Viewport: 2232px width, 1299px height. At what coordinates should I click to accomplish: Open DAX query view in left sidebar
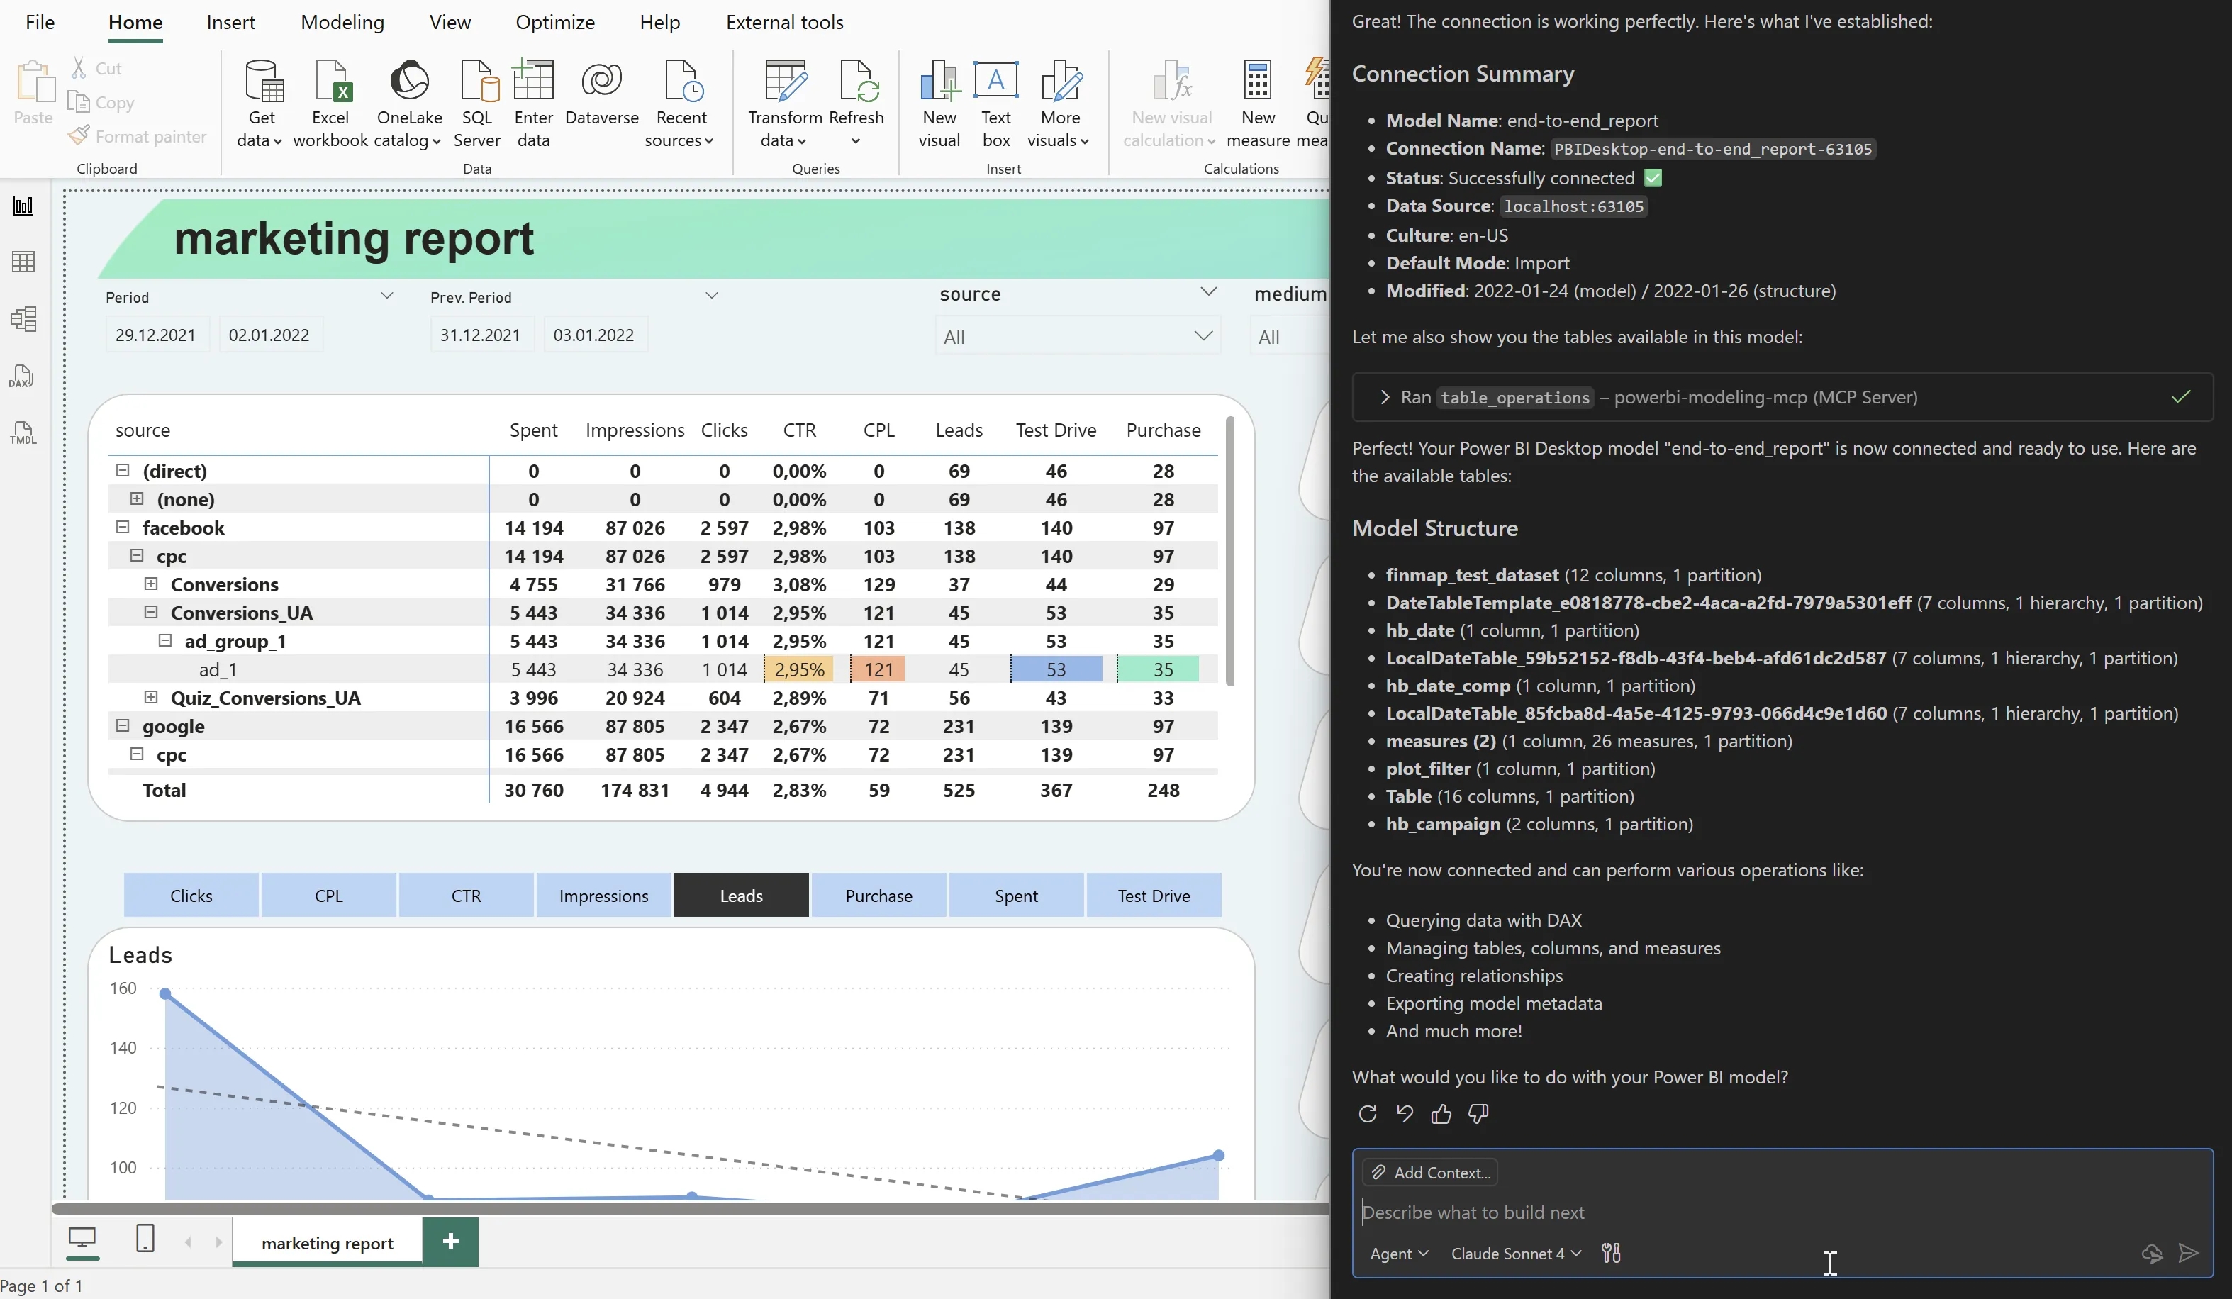[x=22, y=377]
